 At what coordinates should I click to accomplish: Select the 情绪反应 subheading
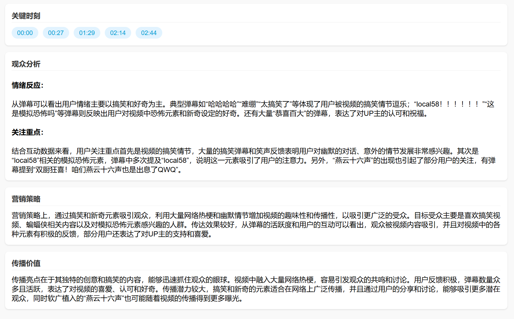(28, 86)
